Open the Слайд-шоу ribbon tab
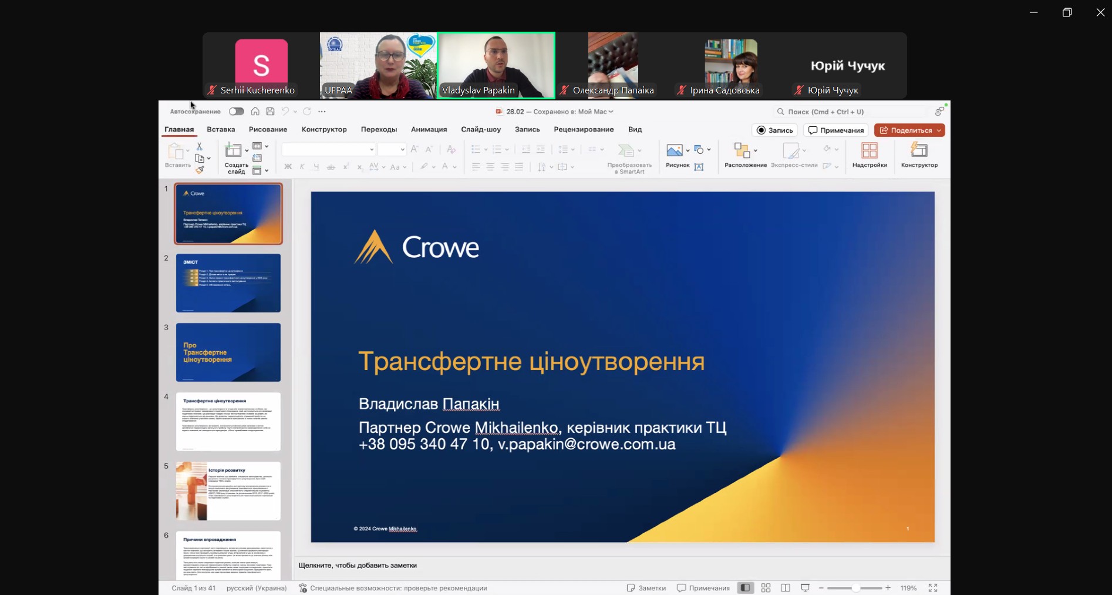The image size is (1112, 595). (x=481, y=129)
